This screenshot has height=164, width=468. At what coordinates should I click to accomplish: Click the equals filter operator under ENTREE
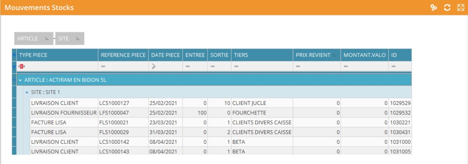(187, 67)
